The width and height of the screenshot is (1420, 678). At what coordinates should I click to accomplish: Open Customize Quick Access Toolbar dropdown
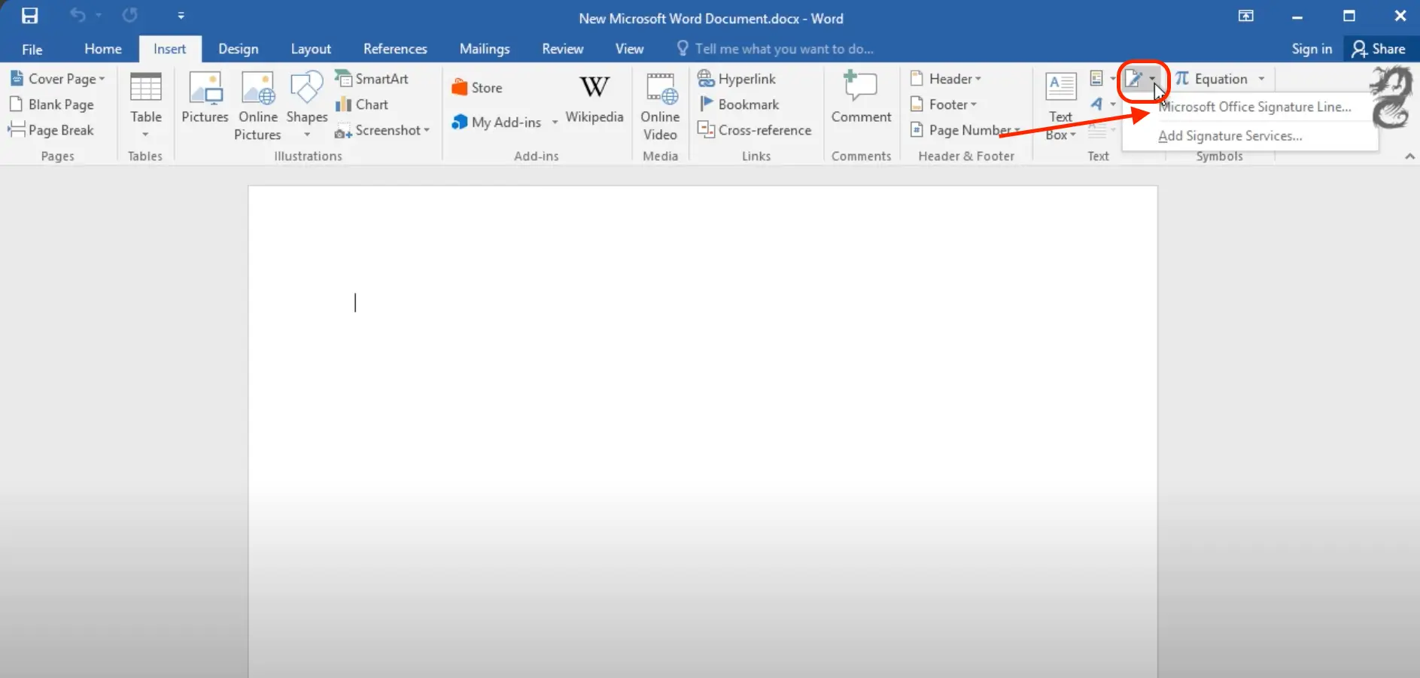click(181, 15)
